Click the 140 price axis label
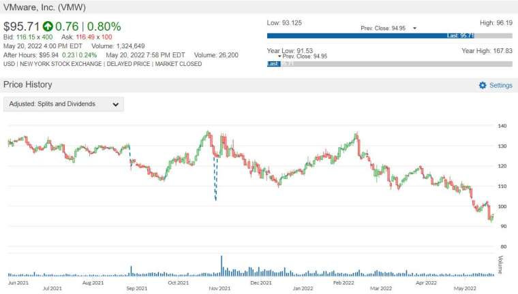Image resolution: width=518 pixels, height=294 pixels. (502, 126)
